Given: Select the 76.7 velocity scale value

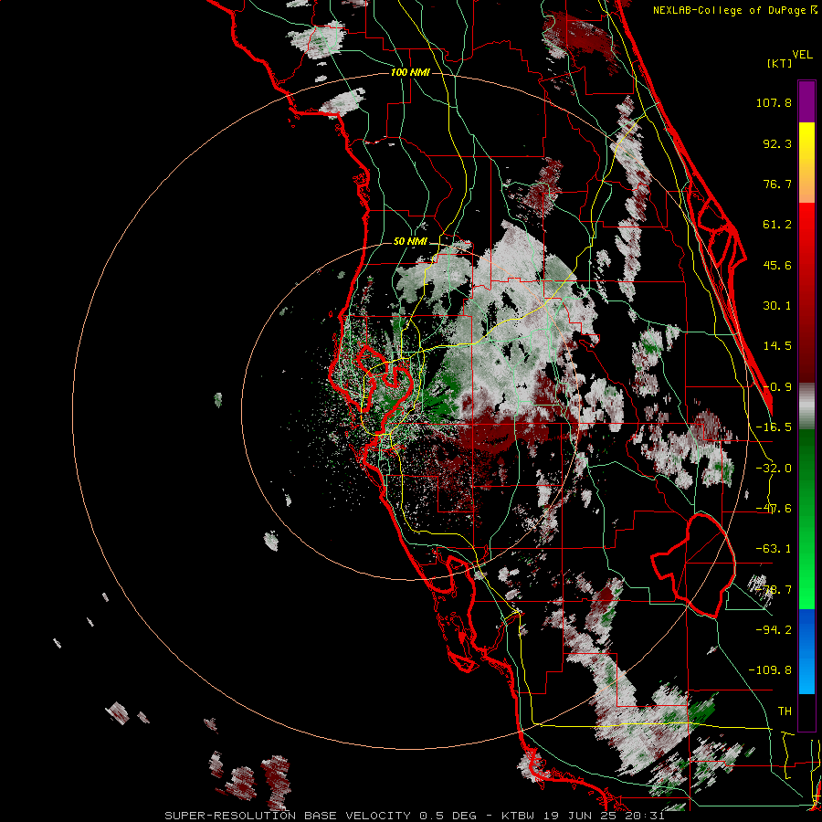Looking at the screenshot, I should point(777,184).
